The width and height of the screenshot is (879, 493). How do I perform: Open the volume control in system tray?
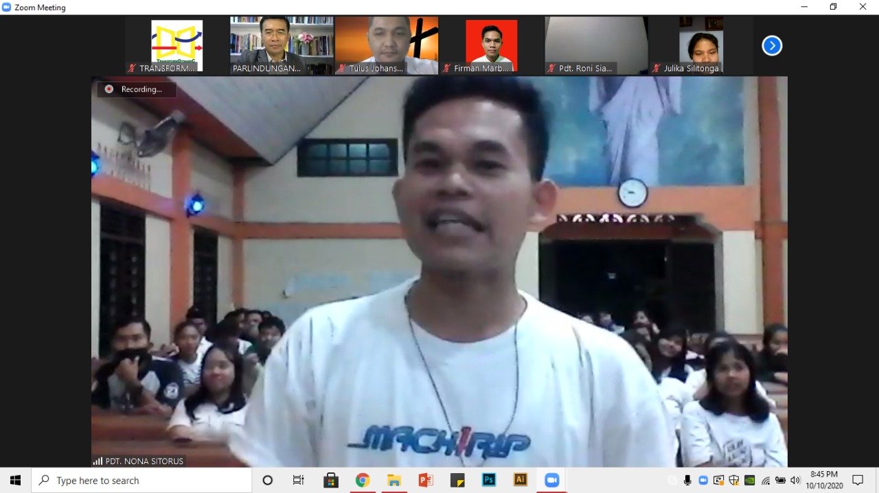click(795, 480)
